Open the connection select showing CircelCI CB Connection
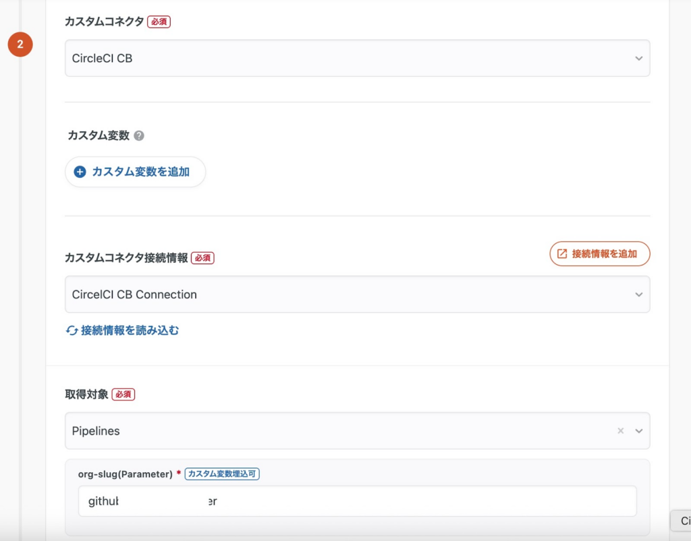The width and height of the screenshot is (691, 541). click(337, 294)
